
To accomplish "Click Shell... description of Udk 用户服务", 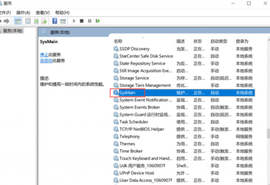I will pos(182,166).
